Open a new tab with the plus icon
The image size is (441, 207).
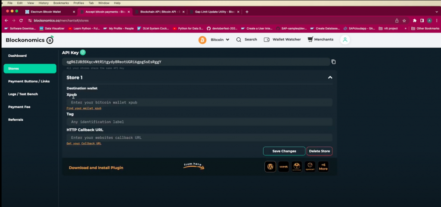coord(247,12)
